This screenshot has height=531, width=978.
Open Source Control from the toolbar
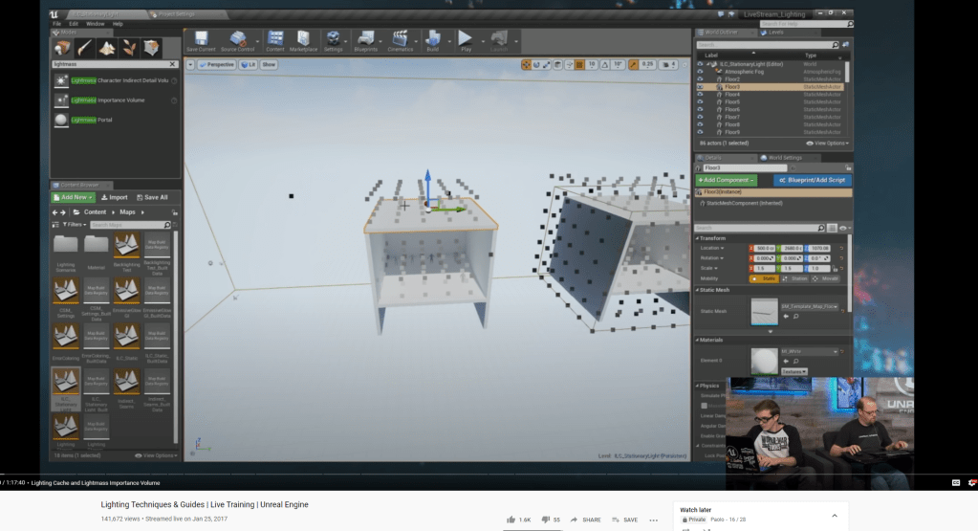pos(238,41)
